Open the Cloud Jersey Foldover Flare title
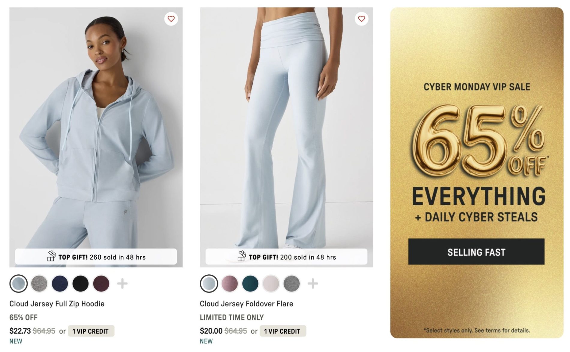570x352 pixels. pyautogui.click(x=247, y=304)
